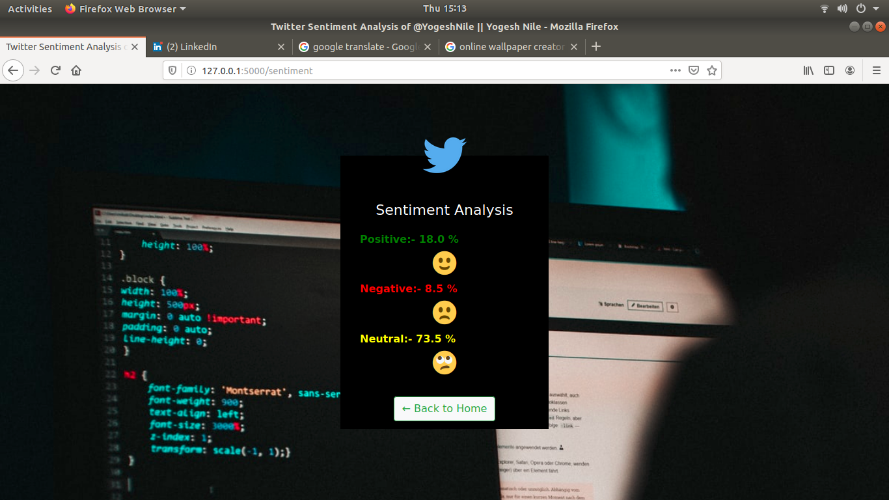Click the eye-rolling emoji under Neutral

point(444,363)
